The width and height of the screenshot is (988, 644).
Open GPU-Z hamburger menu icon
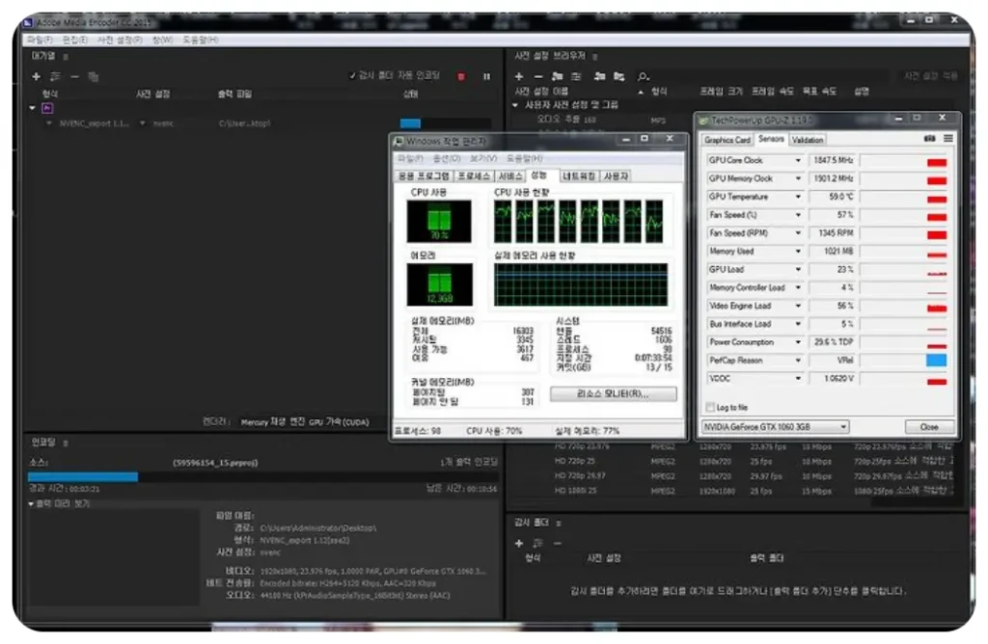pyautogui.click(x=947, y=139)
